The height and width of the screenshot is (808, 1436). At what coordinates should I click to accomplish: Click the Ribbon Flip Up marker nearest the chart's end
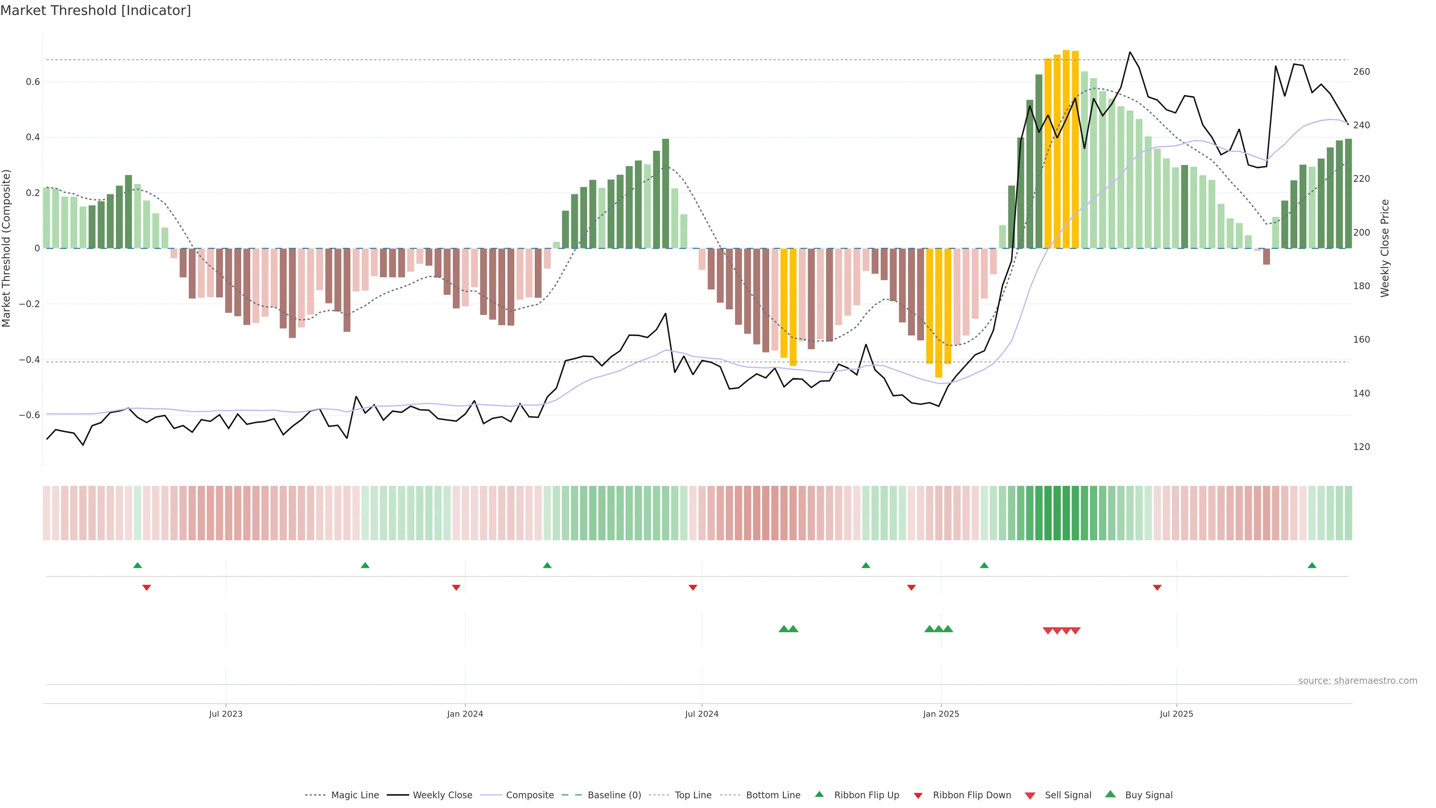coord(1312,566)
